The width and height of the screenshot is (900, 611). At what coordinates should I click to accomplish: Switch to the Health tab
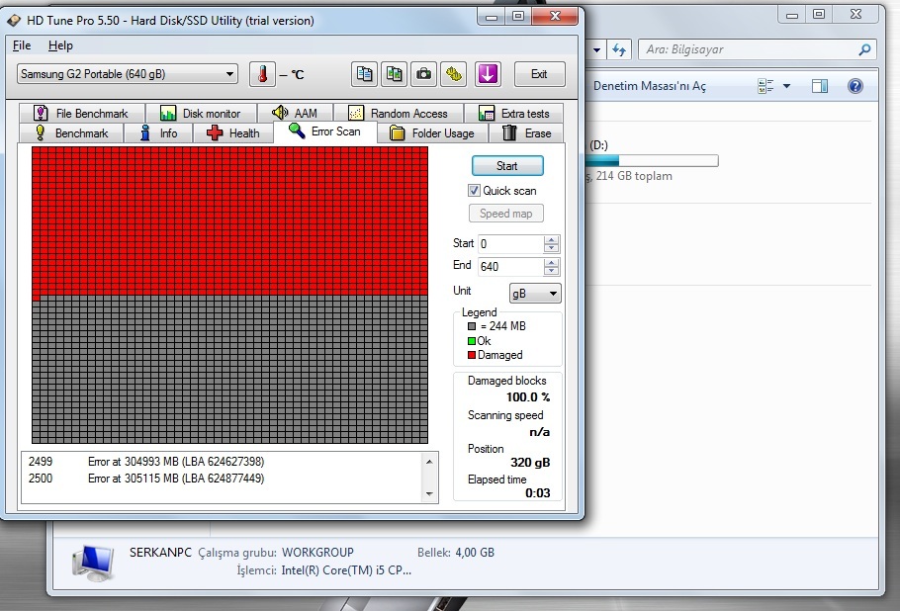click(234, 133)
